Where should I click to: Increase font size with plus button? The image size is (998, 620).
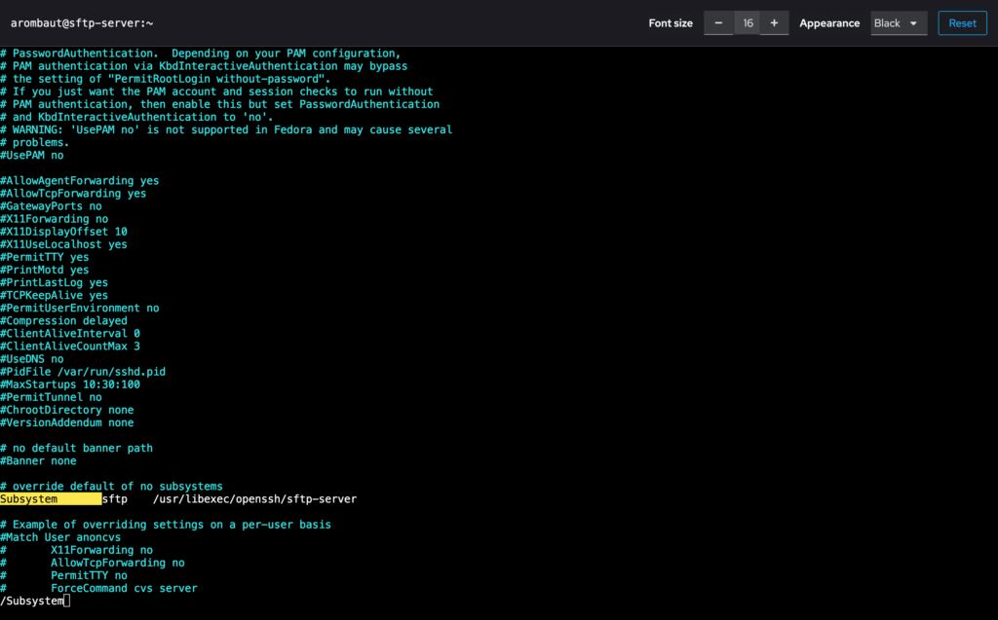click(774, 23)
